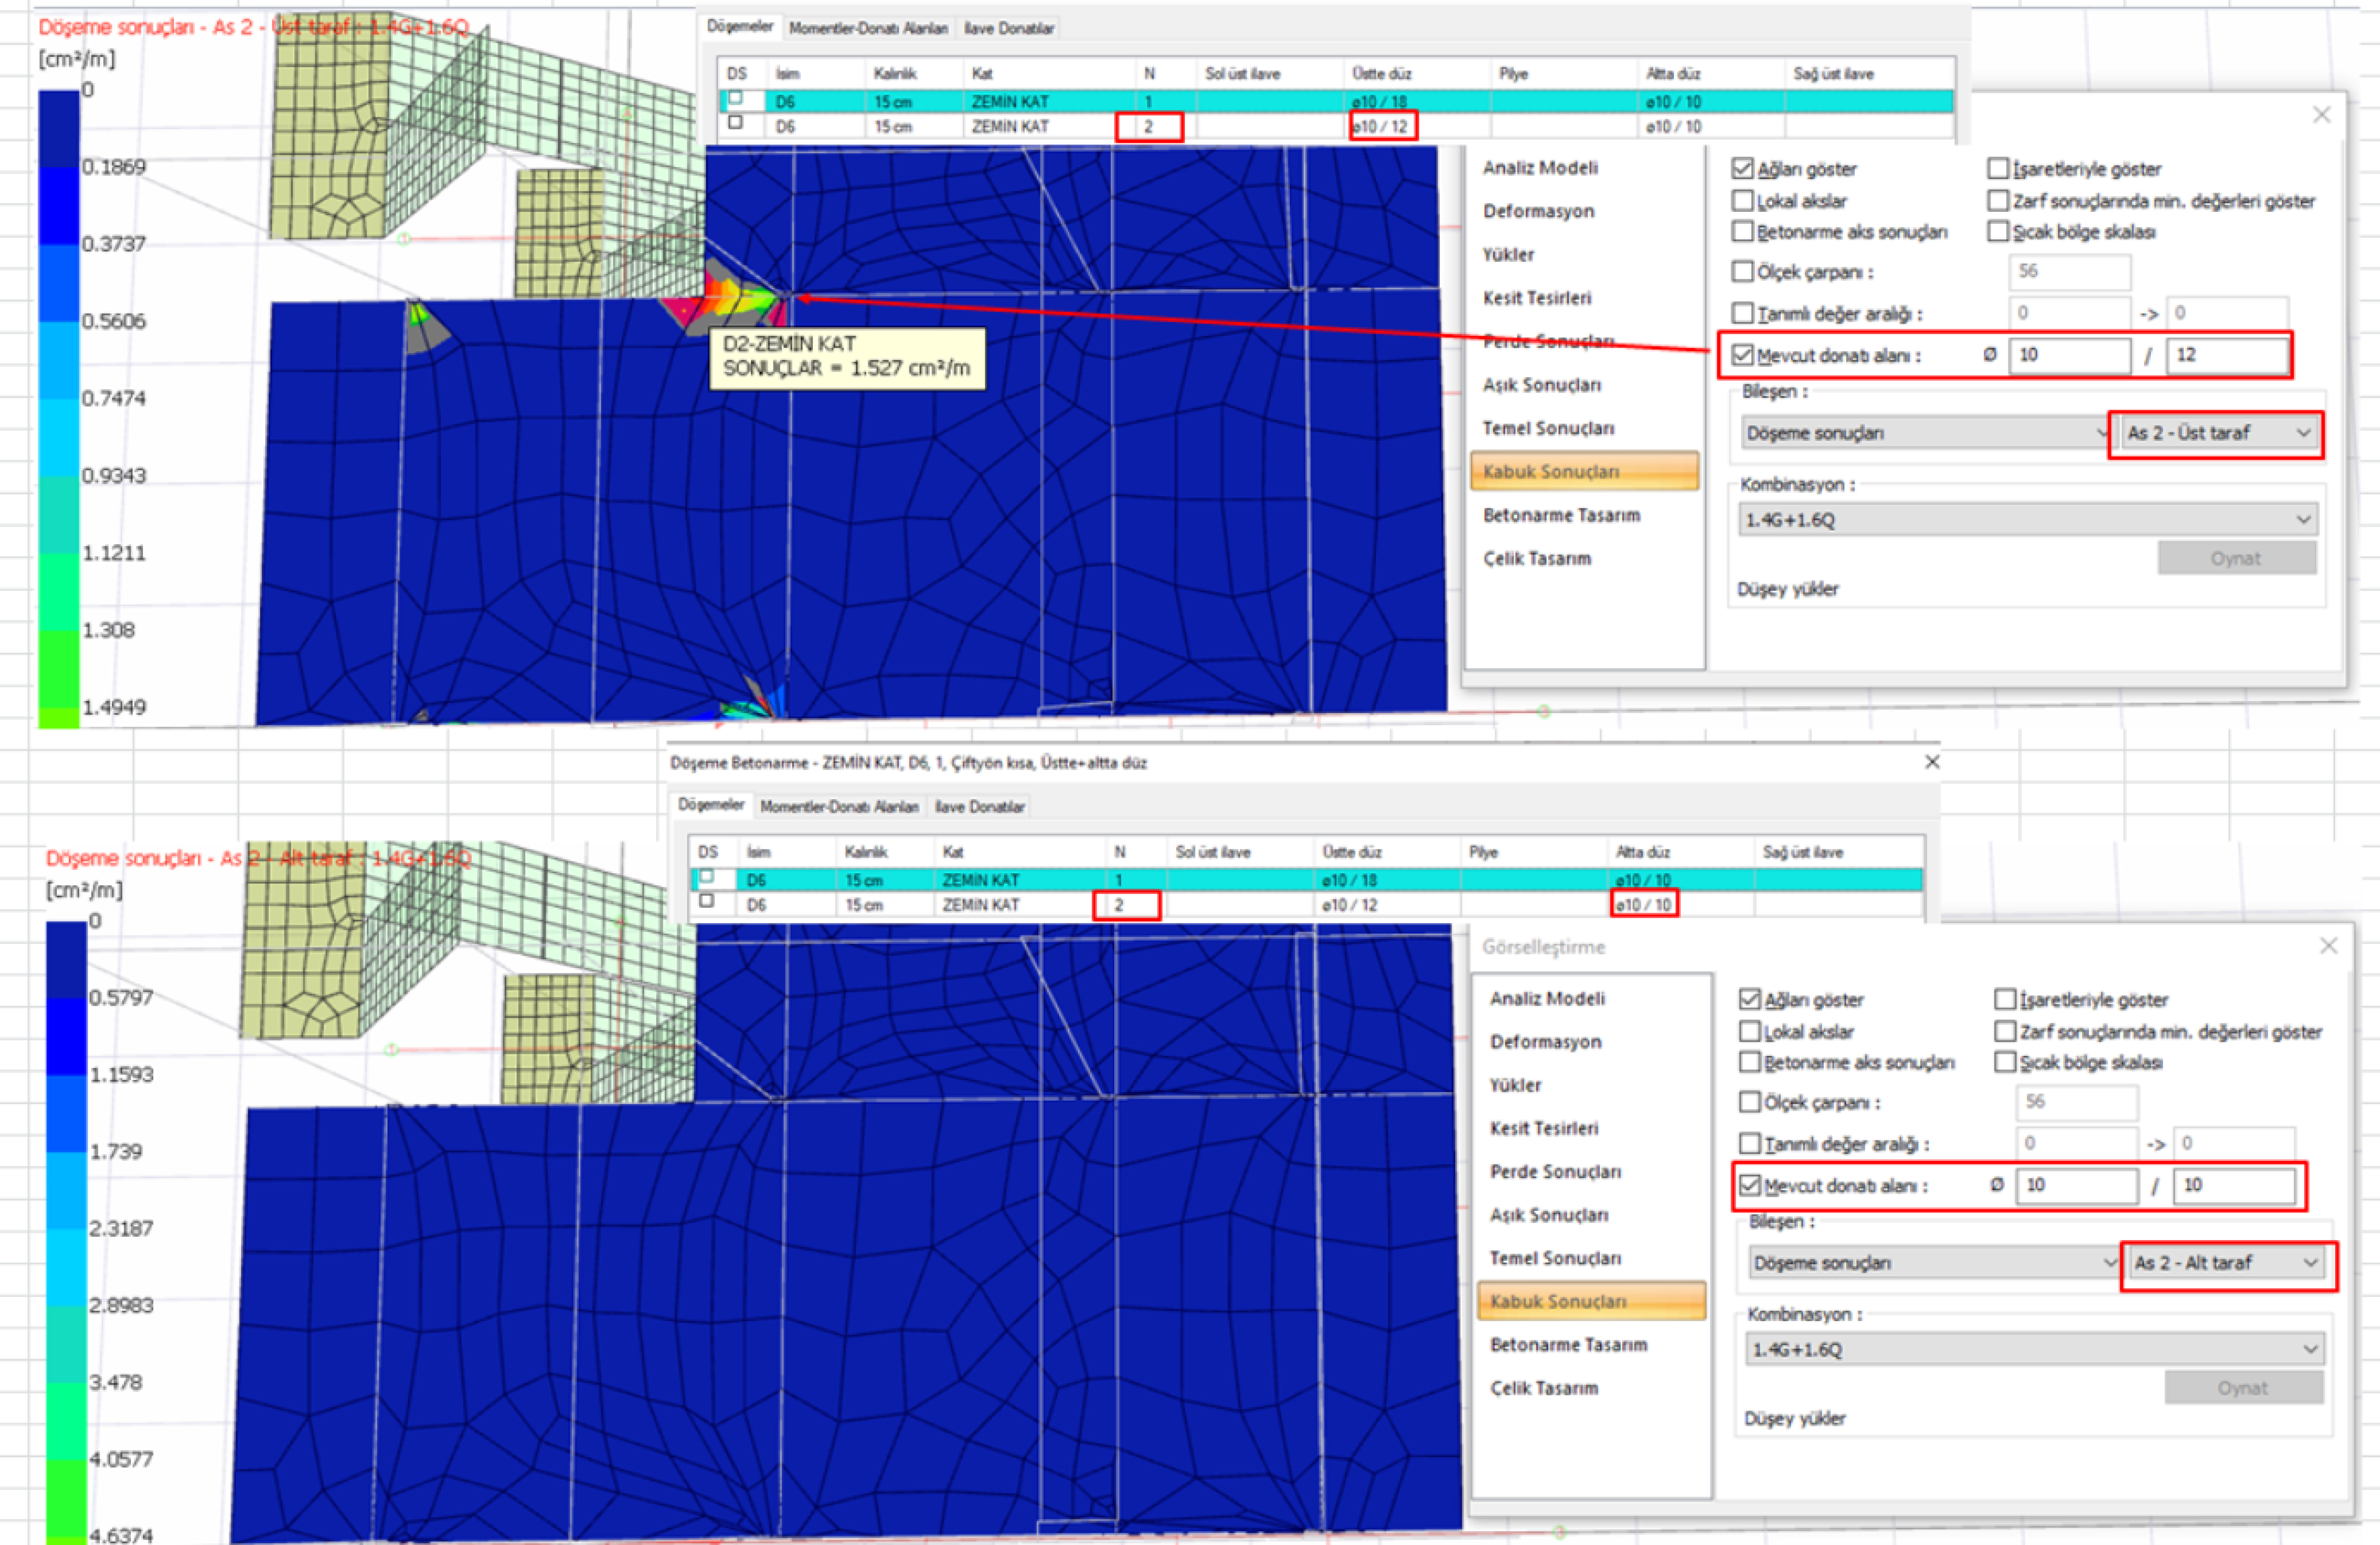Viewport: 2380px width, 1545px height.
Task: Close the lower Görselleştirme dialog
Action: pos(2328,945)
